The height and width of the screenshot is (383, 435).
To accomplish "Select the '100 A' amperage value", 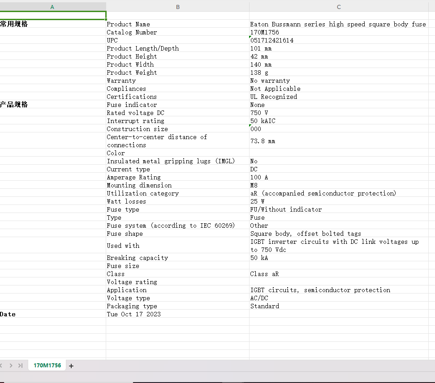I will (x=339, y=177).
